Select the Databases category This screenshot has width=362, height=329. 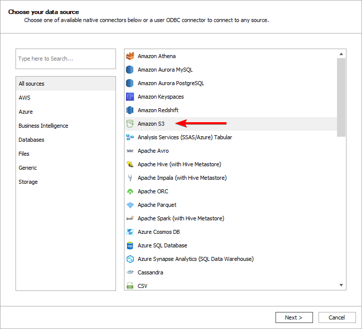[65, 140]
